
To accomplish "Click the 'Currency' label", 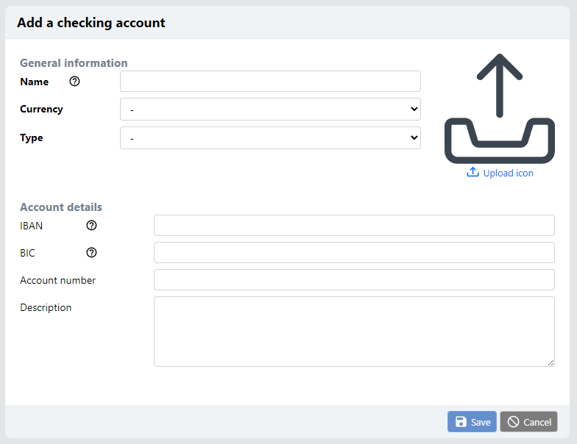I will pyautogui.click(x=41, y=109).
